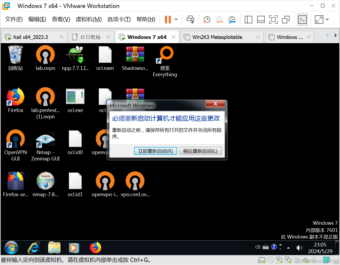The width and height of the screenshot is (340, 265).
Task: Open the taskbar clock showing 23:05
Action: pyautogui.click(x=320, y=248)
